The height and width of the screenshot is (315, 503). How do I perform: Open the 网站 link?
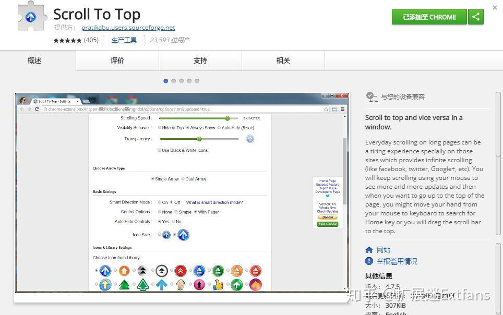384,250
